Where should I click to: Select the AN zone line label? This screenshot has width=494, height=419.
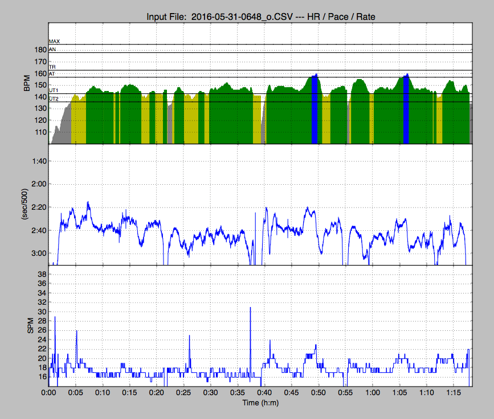coord(52,49)
